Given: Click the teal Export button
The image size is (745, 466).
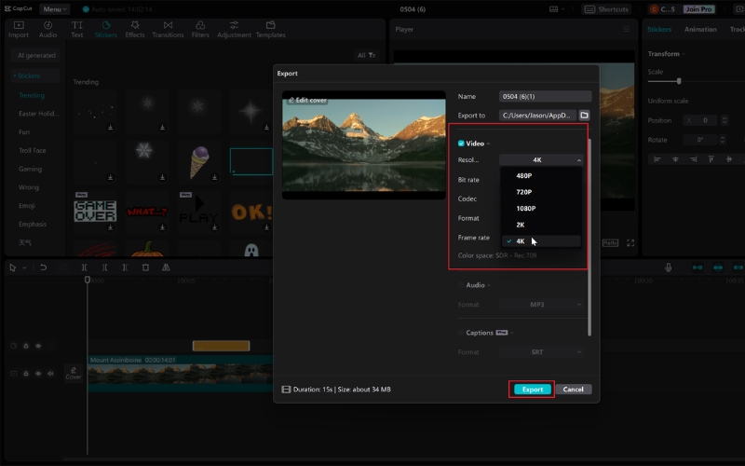Looking at the screenshot, I should pos(532,390).
